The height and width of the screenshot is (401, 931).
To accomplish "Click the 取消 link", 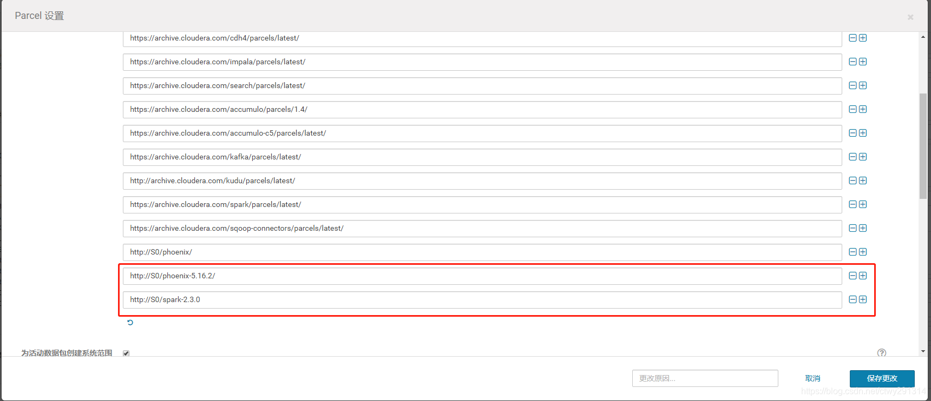I will pos(813,378).
